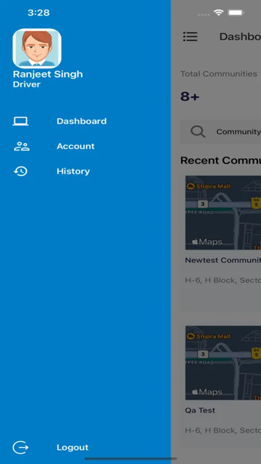Click the laptop icon beside Dashboard

point(21,121)
